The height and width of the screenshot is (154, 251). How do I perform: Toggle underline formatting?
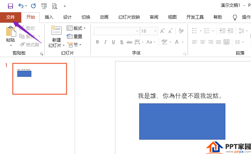[113, 42]
